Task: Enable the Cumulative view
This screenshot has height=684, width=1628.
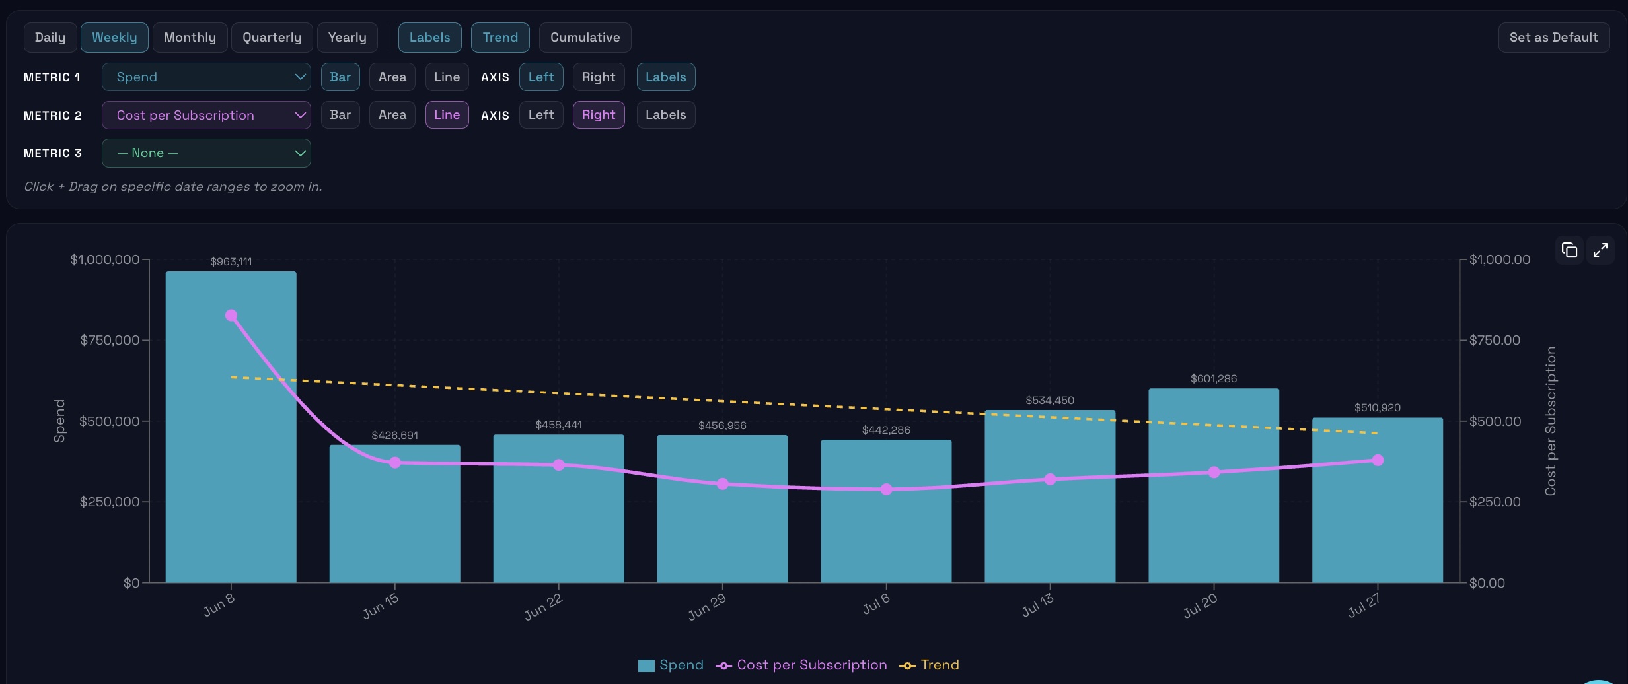Action: point(585,38)
